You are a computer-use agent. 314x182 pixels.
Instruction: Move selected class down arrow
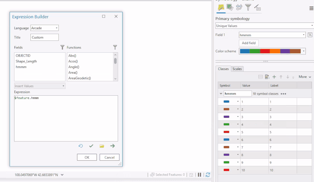288,77
